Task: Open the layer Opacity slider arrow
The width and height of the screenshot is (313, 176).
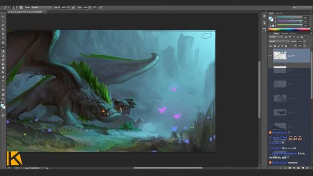Action: [305, 41]
